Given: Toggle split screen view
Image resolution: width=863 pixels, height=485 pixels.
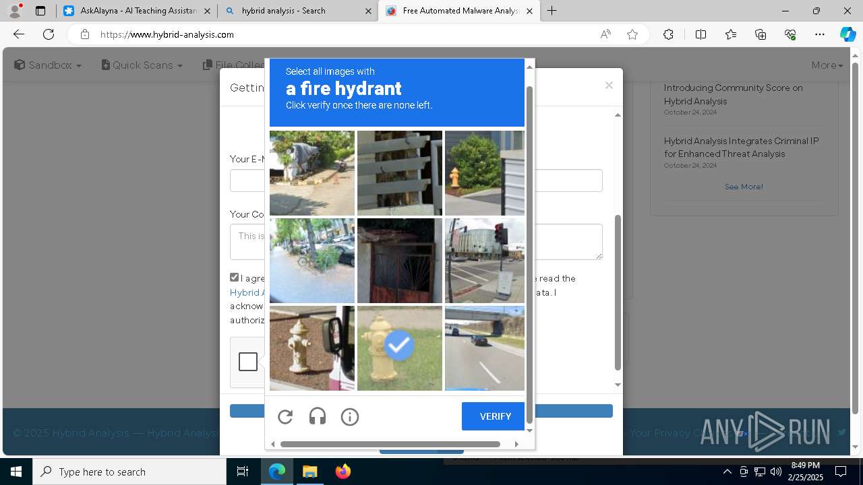Looking at the screenshot, I should (701, 34).
